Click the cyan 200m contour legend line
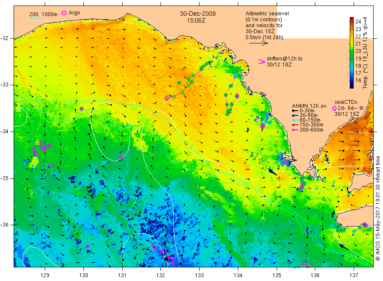383x281 pixels. [35, 18]
